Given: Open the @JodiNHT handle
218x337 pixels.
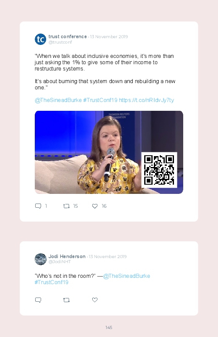Looking at the screenshot, I should pos(60,261).
